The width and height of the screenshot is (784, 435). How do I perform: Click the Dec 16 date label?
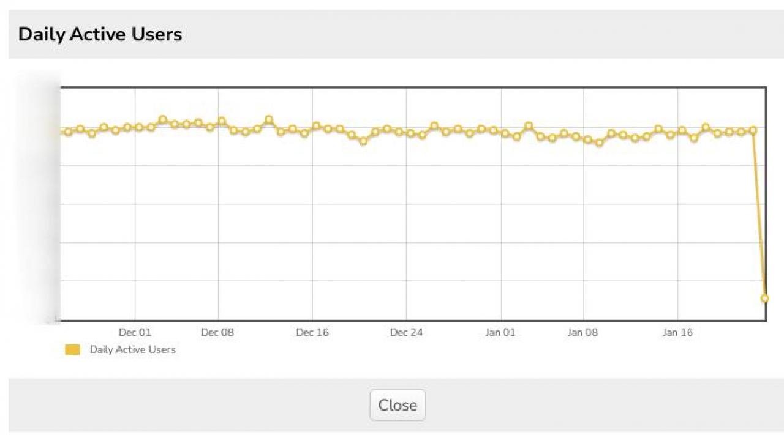[312, 332]
